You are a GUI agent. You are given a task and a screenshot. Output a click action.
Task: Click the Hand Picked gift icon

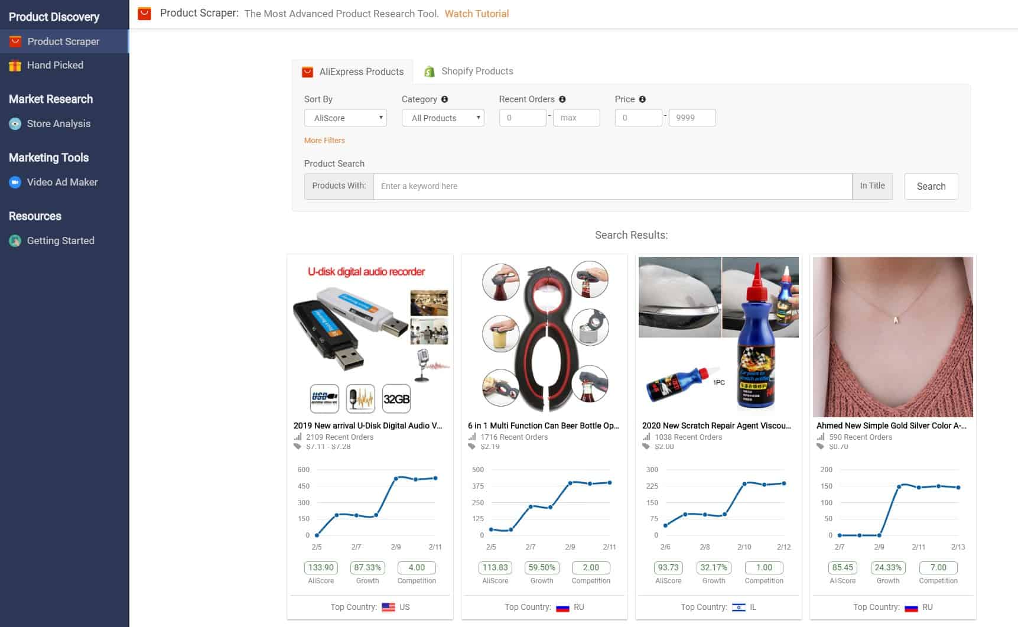[x=15, y=66]
